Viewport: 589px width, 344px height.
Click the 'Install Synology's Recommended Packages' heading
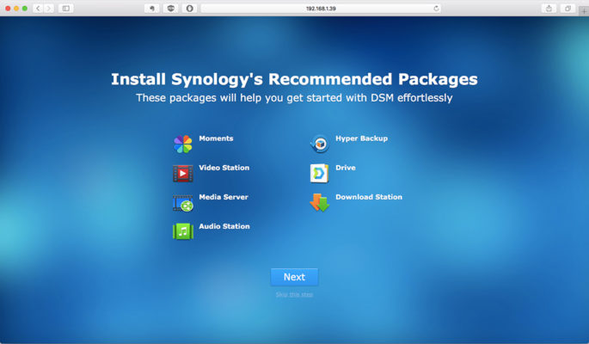click(294, 79)
